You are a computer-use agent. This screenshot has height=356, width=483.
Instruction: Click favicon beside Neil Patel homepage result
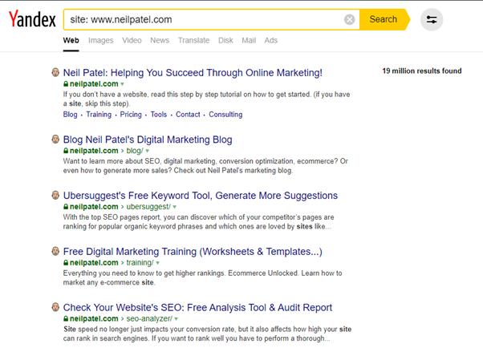pyautogui.click(x=55, y=73)
